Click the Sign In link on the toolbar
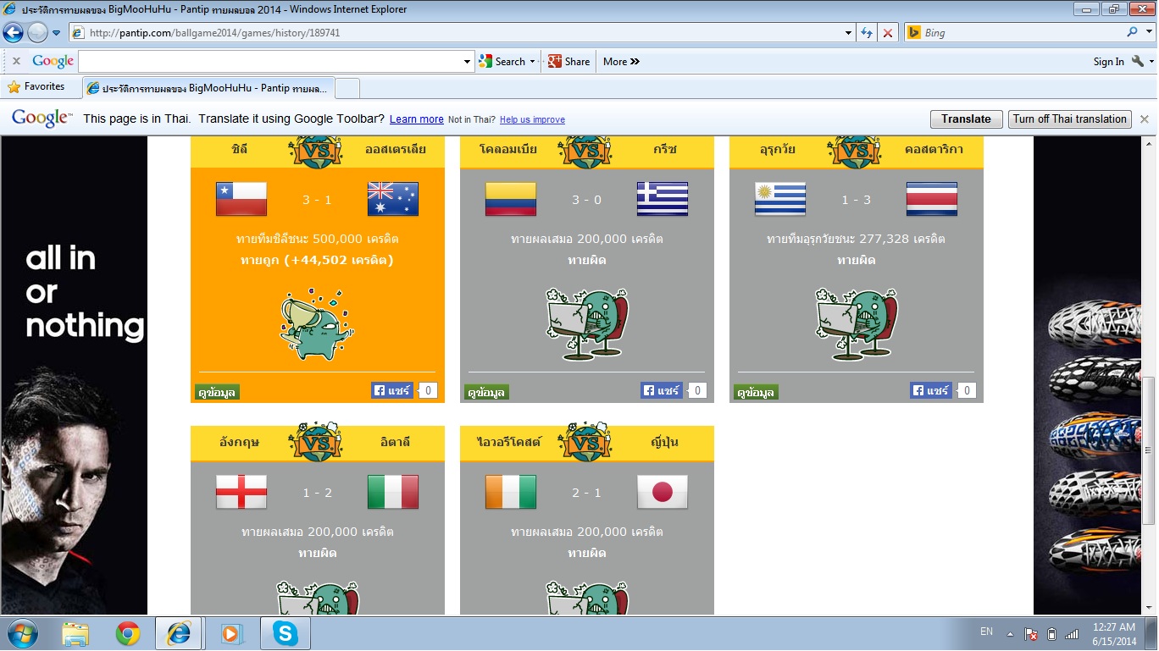The width and height of the screenshot is (1159, 651). (x=1108, y=61)
